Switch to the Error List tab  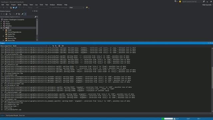pos(22,116)
